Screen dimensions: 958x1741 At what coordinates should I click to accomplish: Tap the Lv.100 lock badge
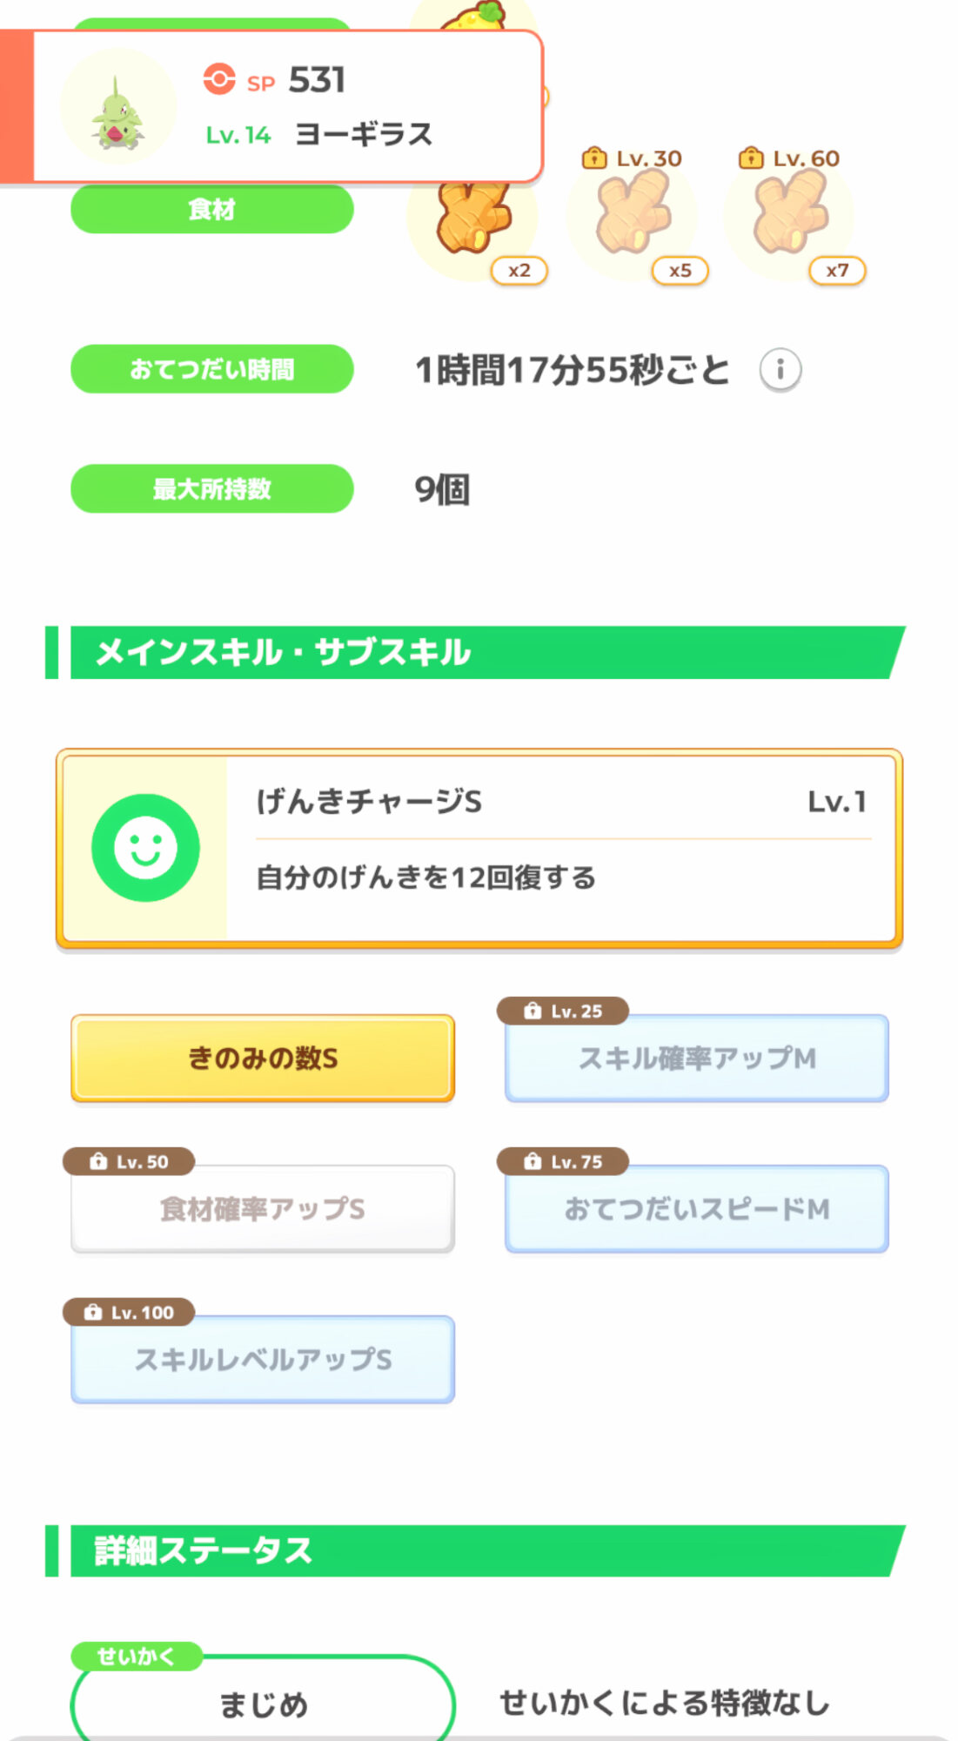[129, 1313]
